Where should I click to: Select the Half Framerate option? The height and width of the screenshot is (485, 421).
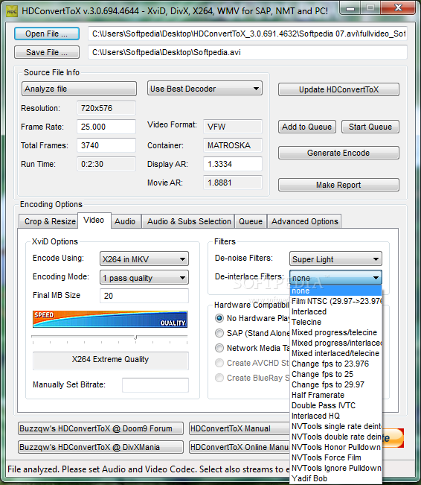[336, 396]
